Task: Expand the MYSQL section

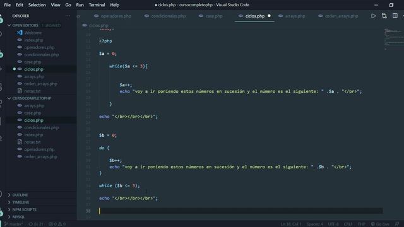Action: [18, 217]
